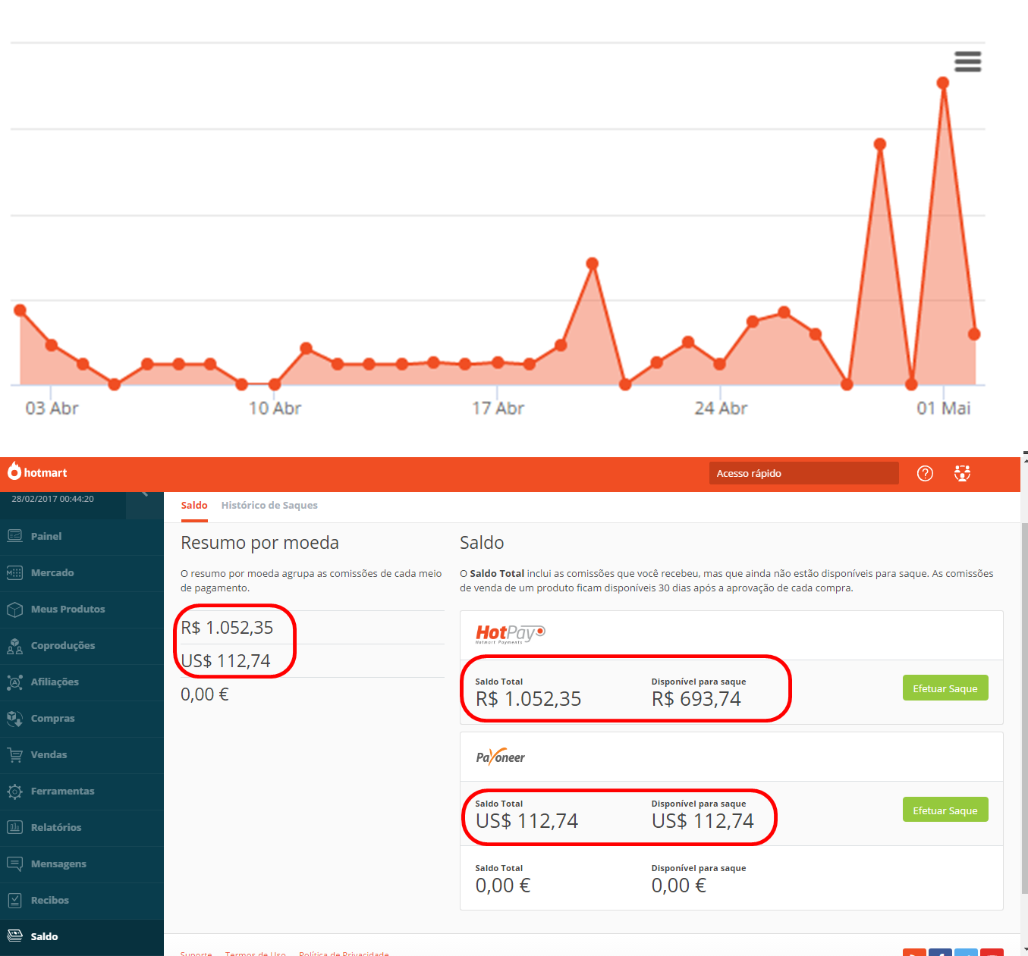Click the Mercado sidebar icon
This screenshot has width=1028, height=956.
(14, 572)
